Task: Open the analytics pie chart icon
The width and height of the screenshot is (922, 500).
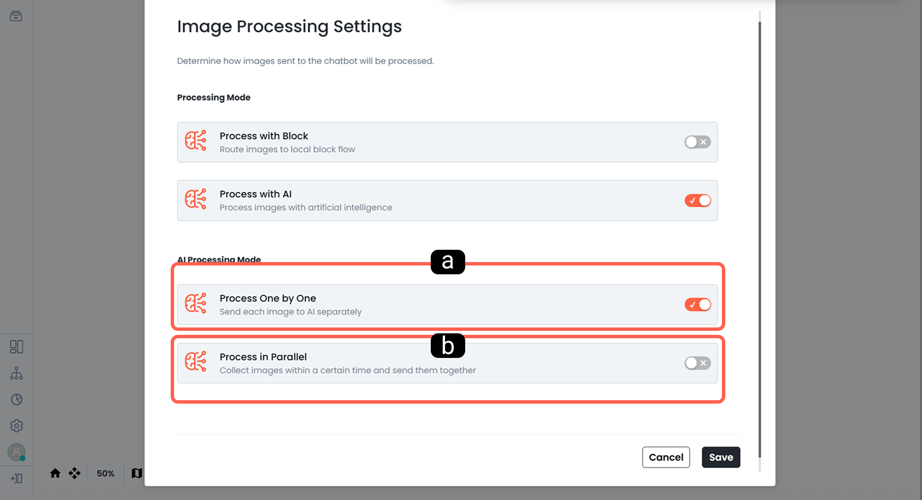Action: tap(16, 399)
